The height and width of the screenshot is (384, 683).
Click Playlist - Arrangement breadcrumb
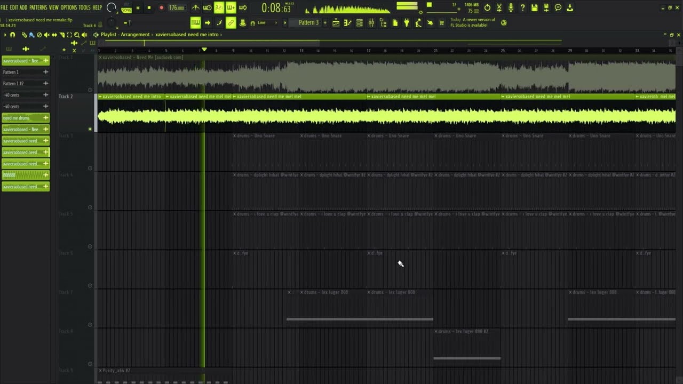tap(125, 35)
